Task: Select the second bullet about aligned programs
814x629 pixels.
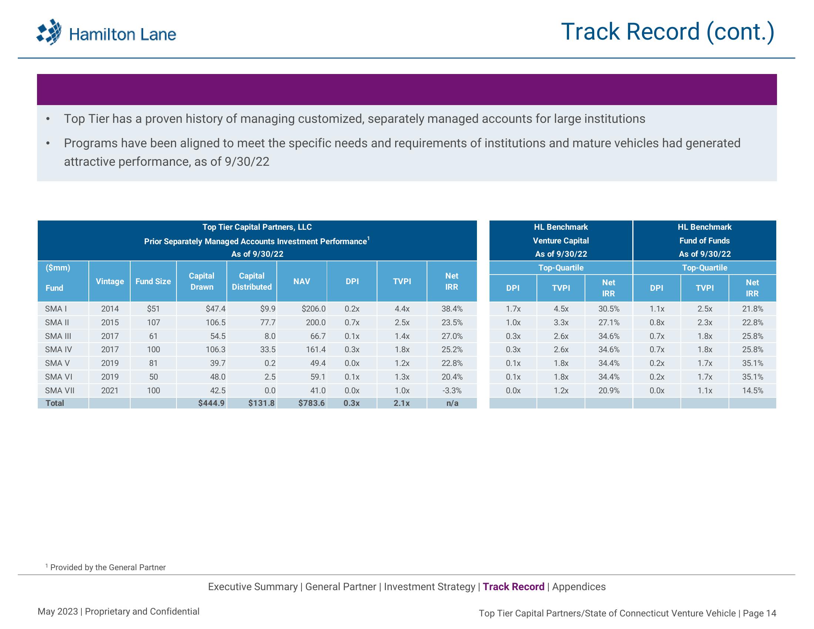Action: tap(402, 152)
